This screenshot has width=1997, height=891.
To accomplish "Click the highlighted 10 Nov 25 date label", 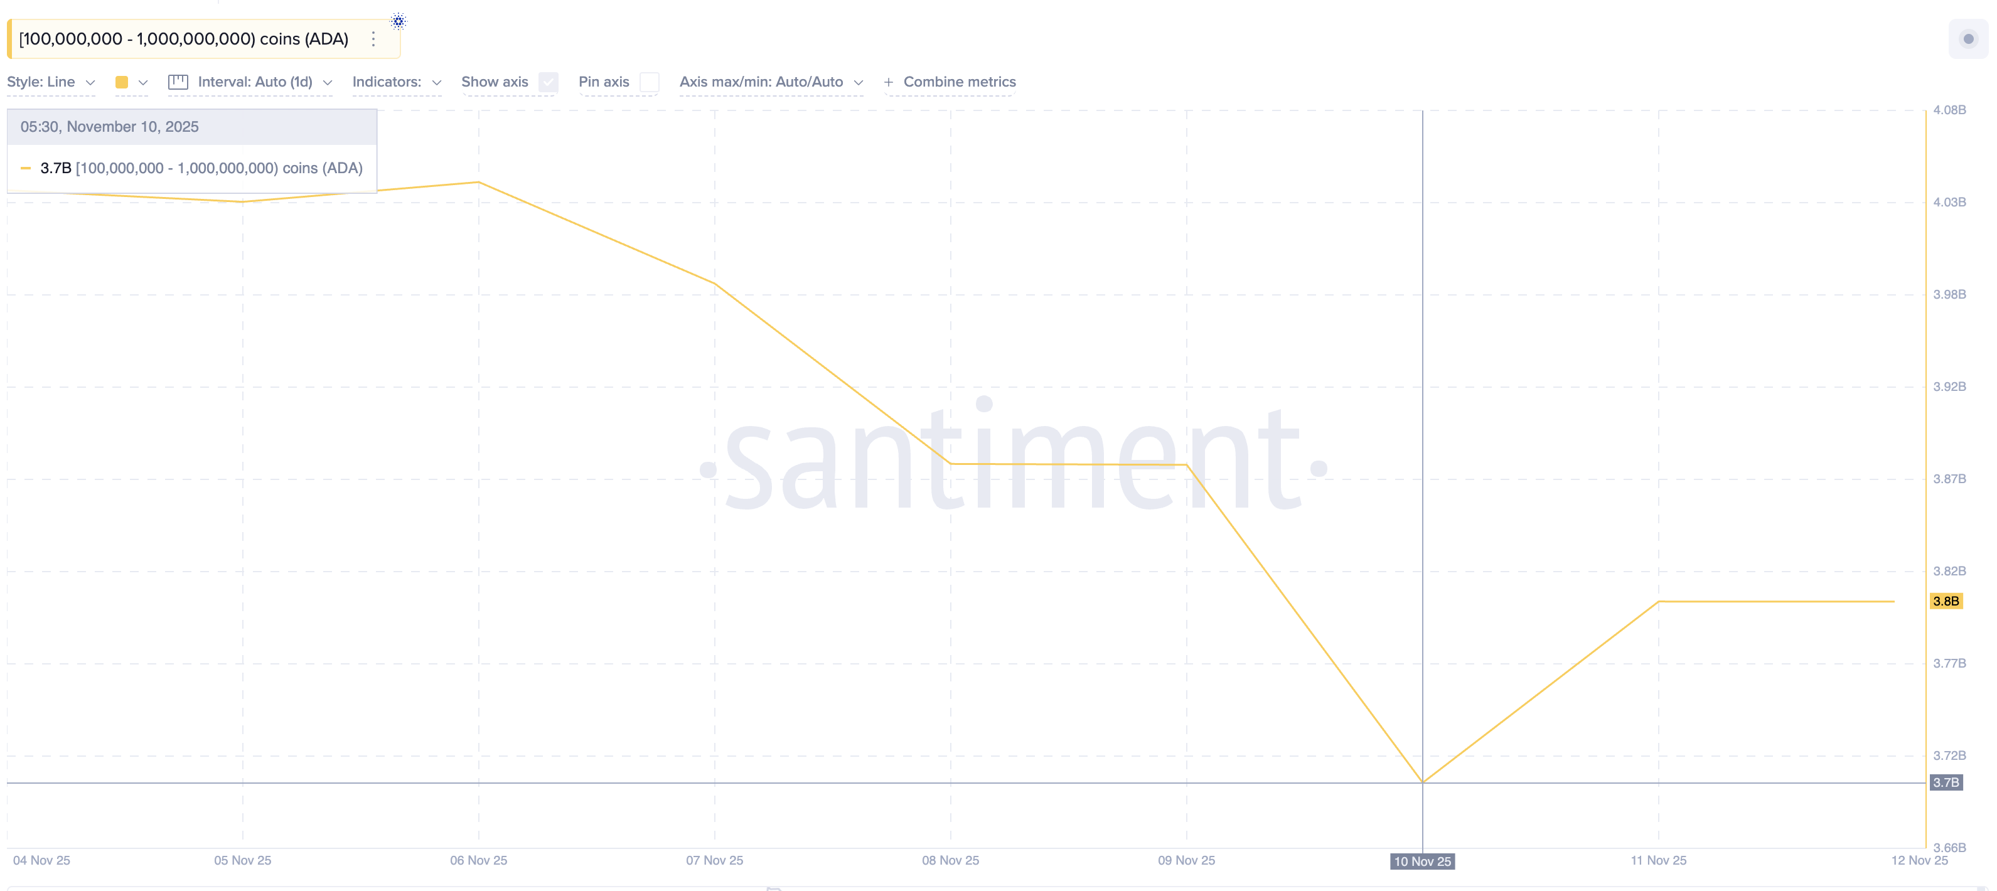I will tap(1423, 862).
